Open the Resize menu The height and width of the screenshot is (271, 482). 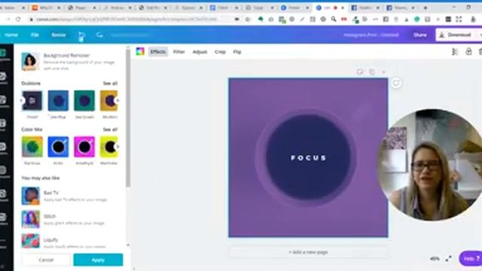pos(59,35)
